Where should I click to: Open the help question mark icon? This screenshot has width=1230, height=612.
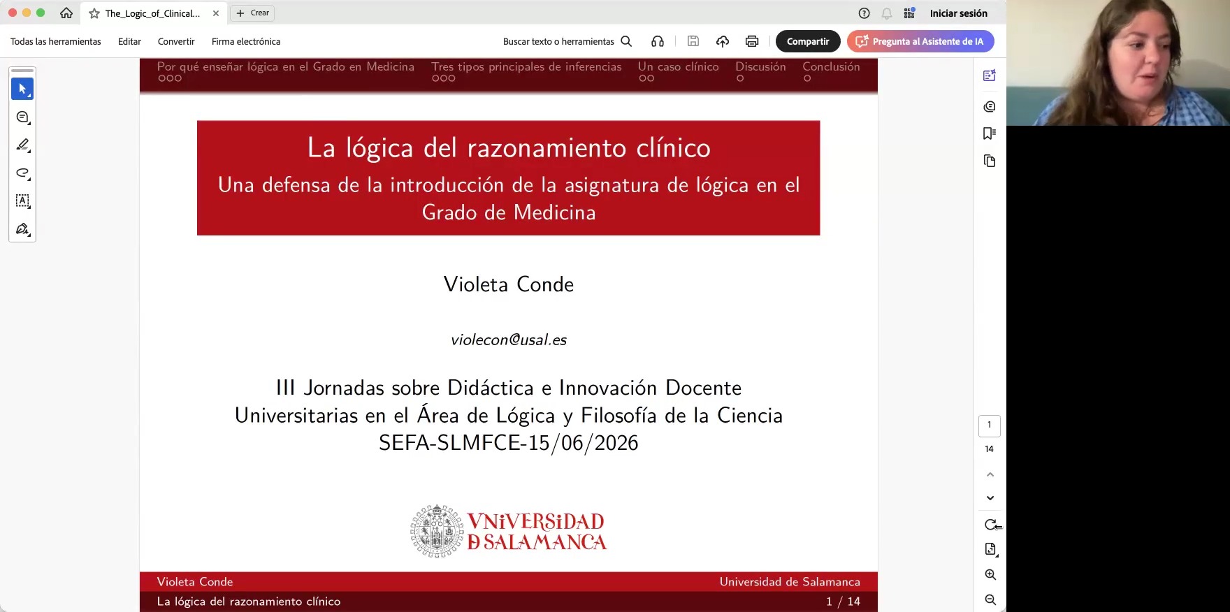(x=864, y=13)
